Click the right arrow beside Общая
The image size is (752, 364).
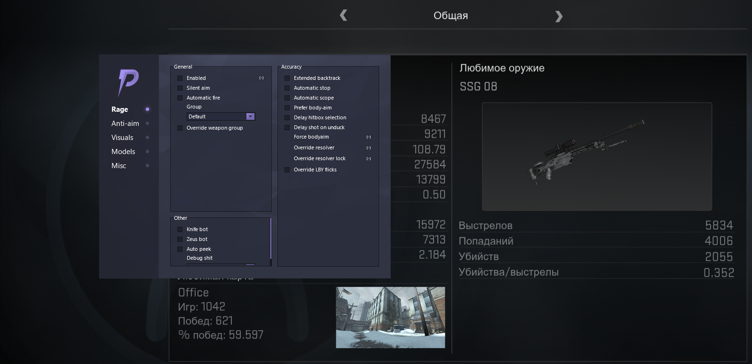(558, 16)
